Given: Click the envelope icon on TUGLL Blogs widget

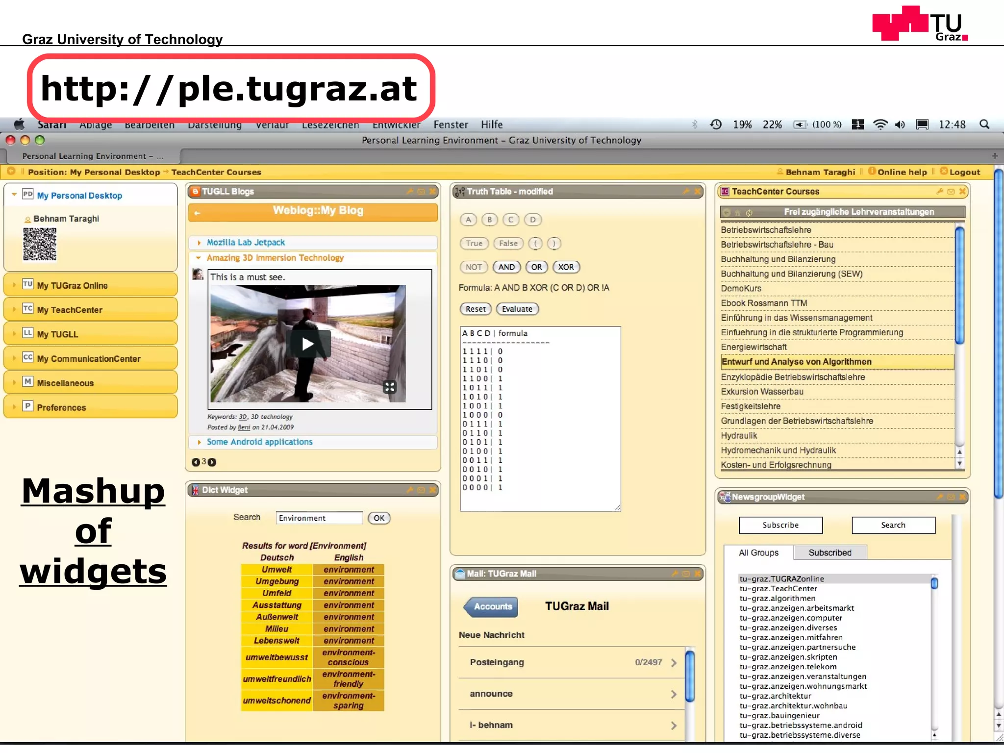Looking at the screenshot, I should [x=421, y=192].
